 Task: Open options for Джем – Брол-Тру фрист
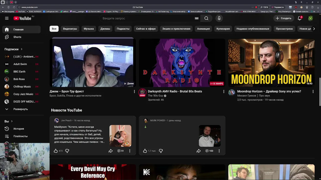click(x=134, y=91)
